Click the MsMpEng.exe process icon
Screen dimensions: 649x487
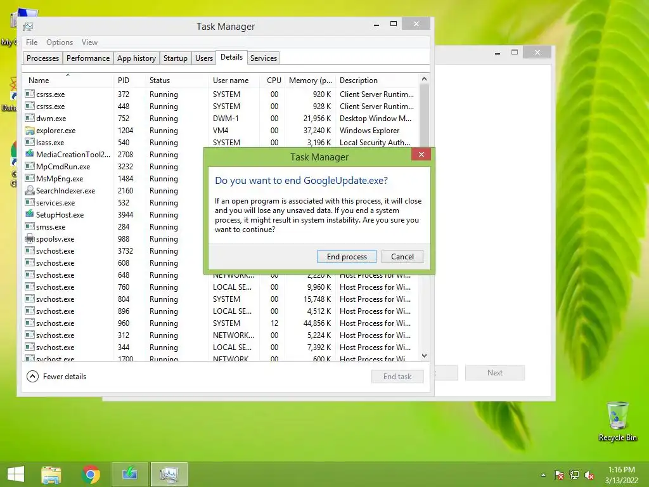29,178
